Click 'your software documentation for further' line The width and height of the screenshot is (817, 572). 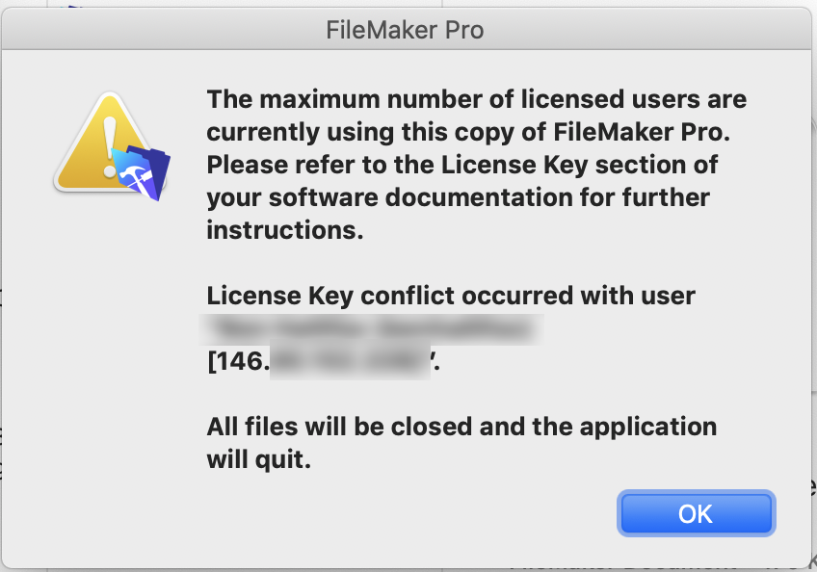[458, 197]
